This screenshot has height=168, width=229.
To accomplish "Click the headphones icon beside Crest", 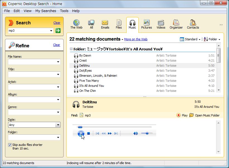I will 76,60.
